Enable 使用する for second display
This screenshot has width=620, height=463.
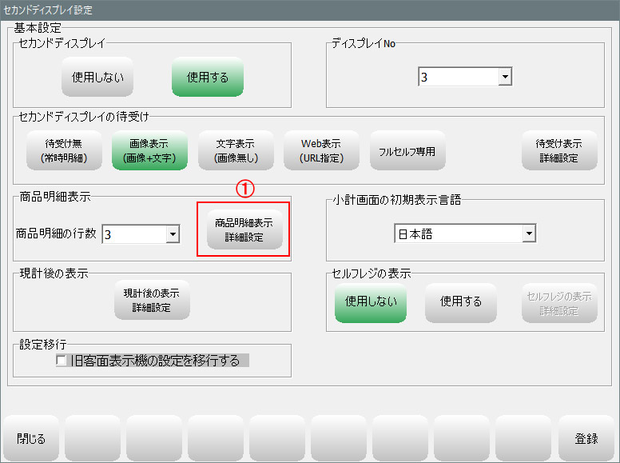208,78
